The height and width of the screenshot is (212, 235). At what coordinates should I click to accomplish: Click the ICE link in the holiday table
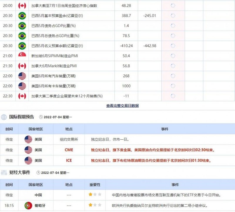[68, 161]
